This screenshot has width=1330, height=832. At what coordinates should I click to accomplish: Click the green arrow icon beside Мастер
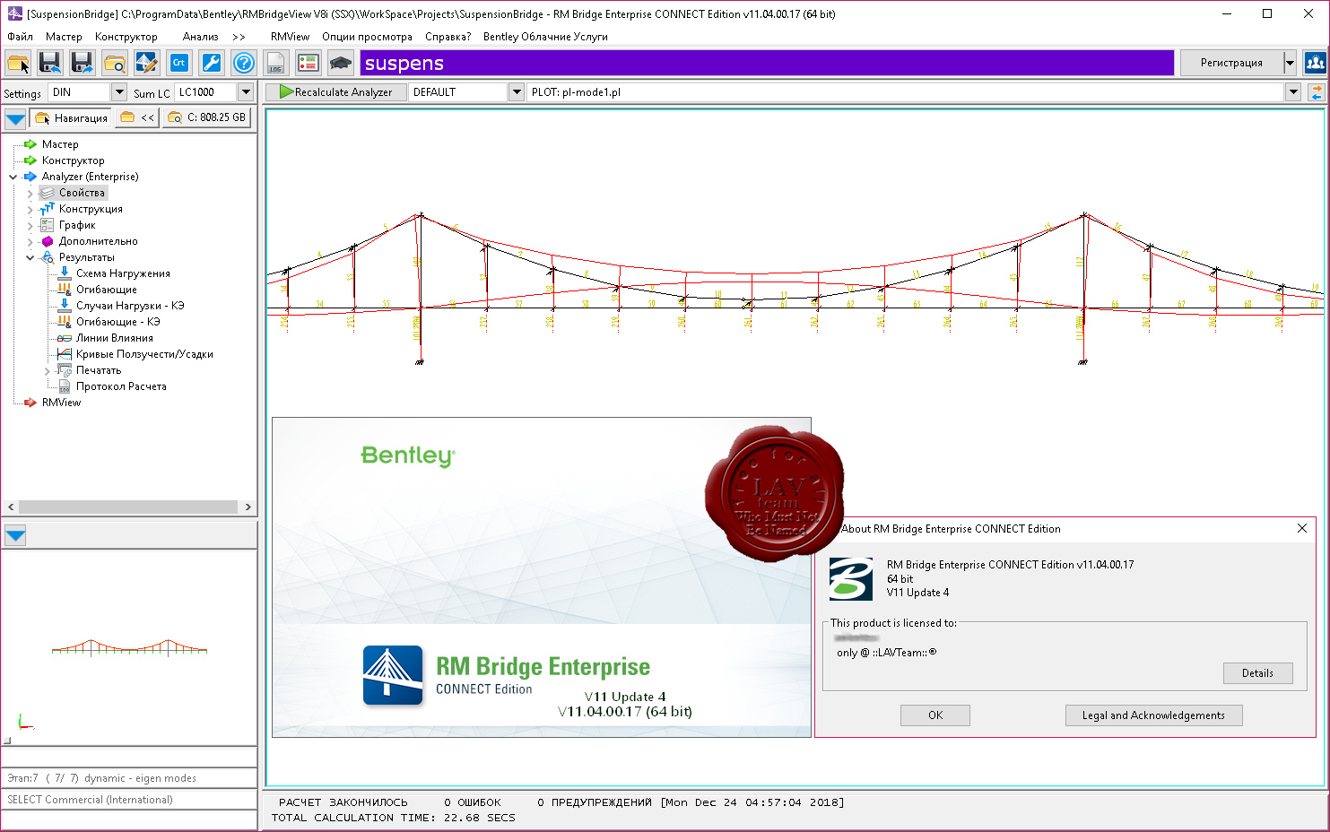pyautogui.click(x=30, y=144)
